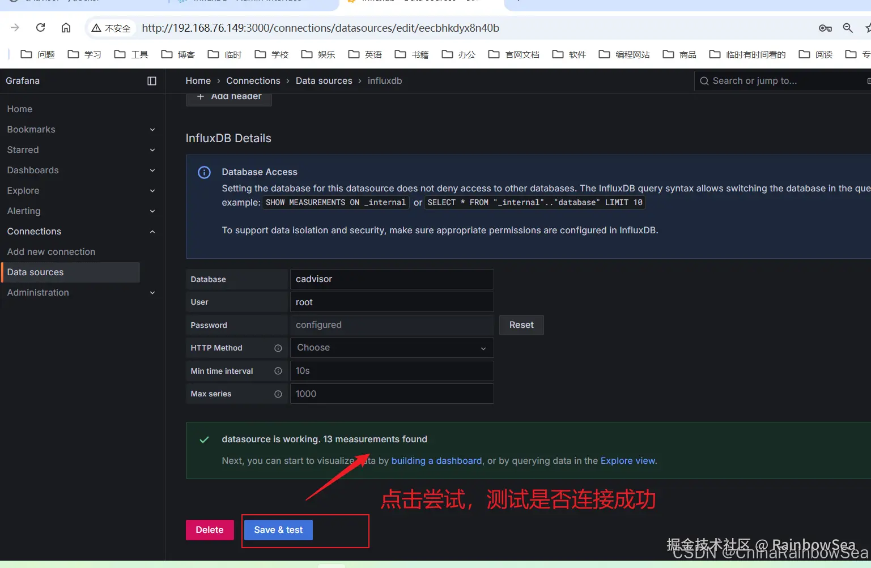Open the 娱乐 bookmark folder
Image resolution: width=871 pixels, height=568 pixels.
click(318, 54)
